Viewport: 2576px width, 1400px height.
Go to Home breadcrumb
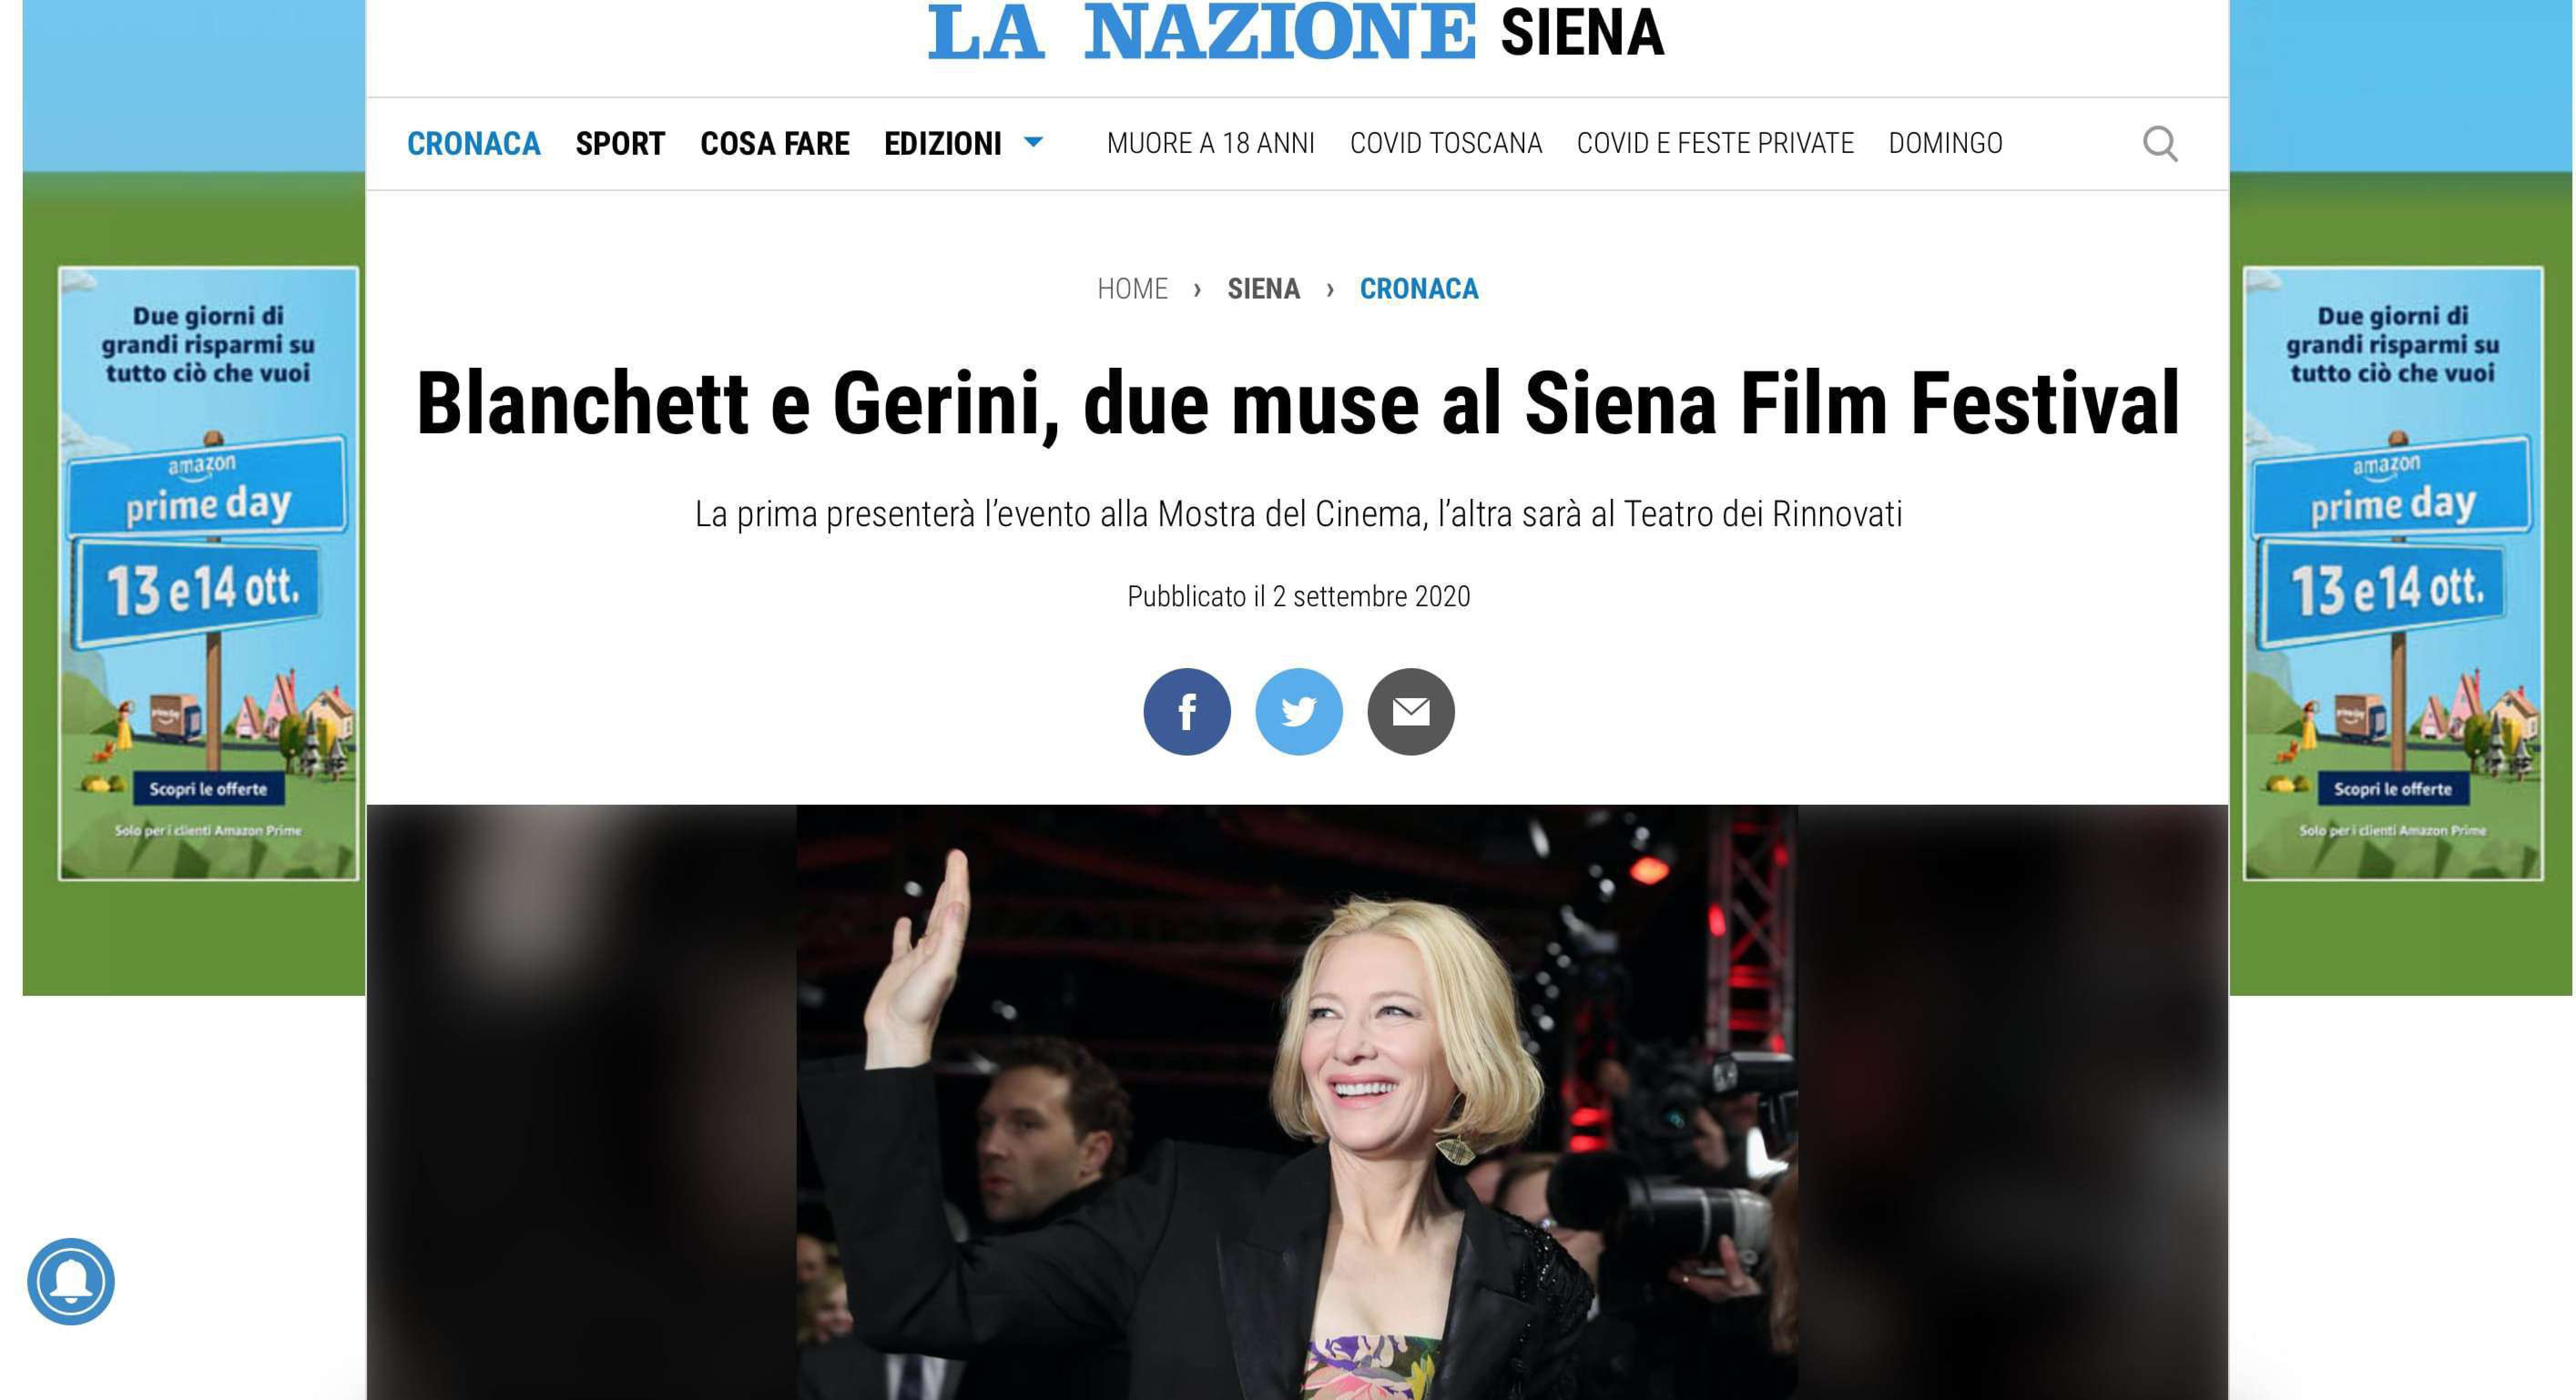pyautogui.click(x=1132, y=289)
